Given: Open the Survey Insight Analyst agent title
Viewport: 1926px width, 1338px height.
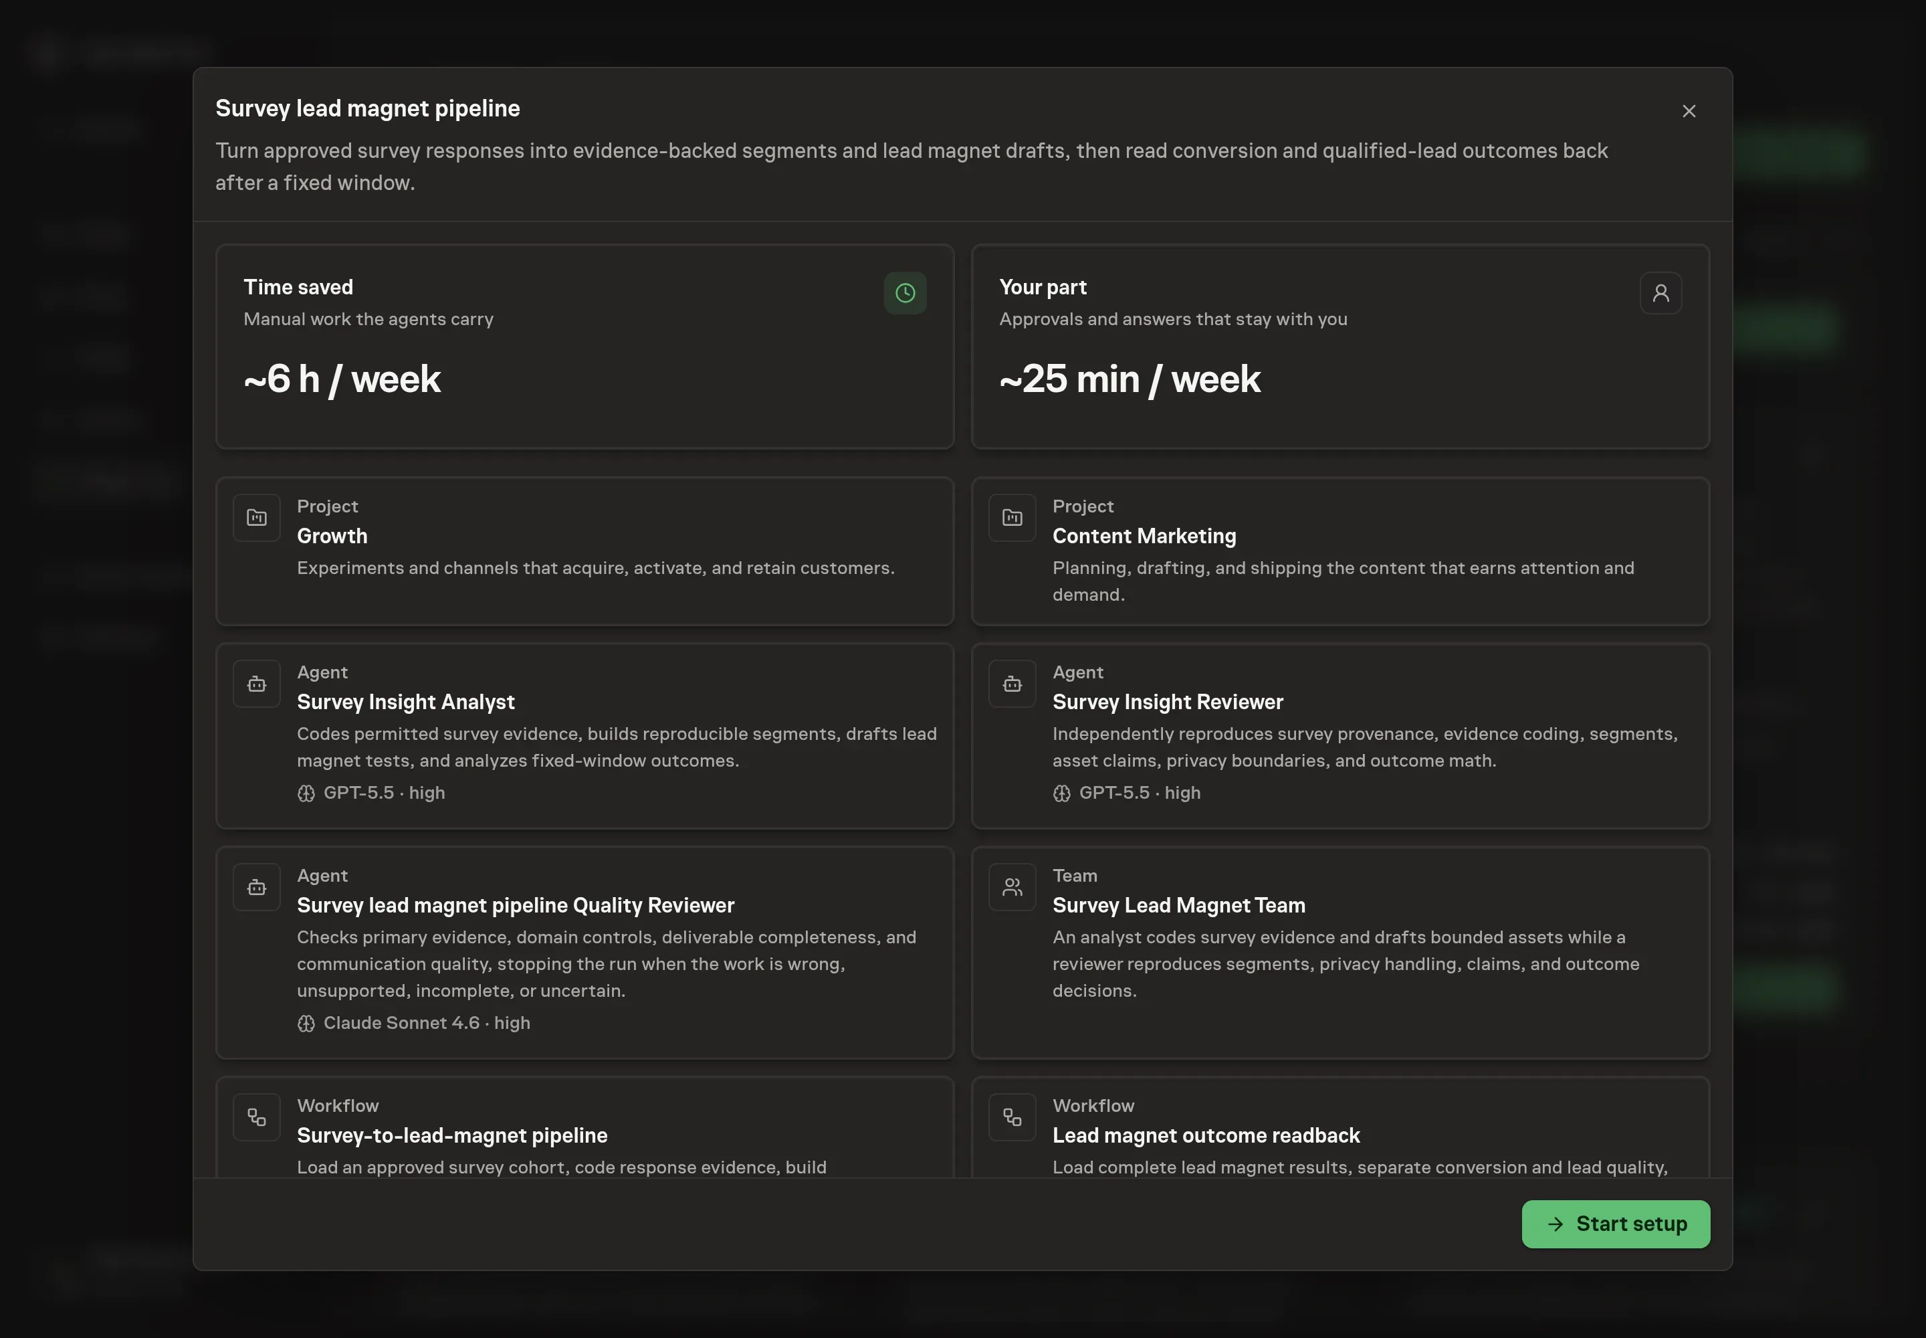Looking at the screenshot, I should [x=406, y=702].
